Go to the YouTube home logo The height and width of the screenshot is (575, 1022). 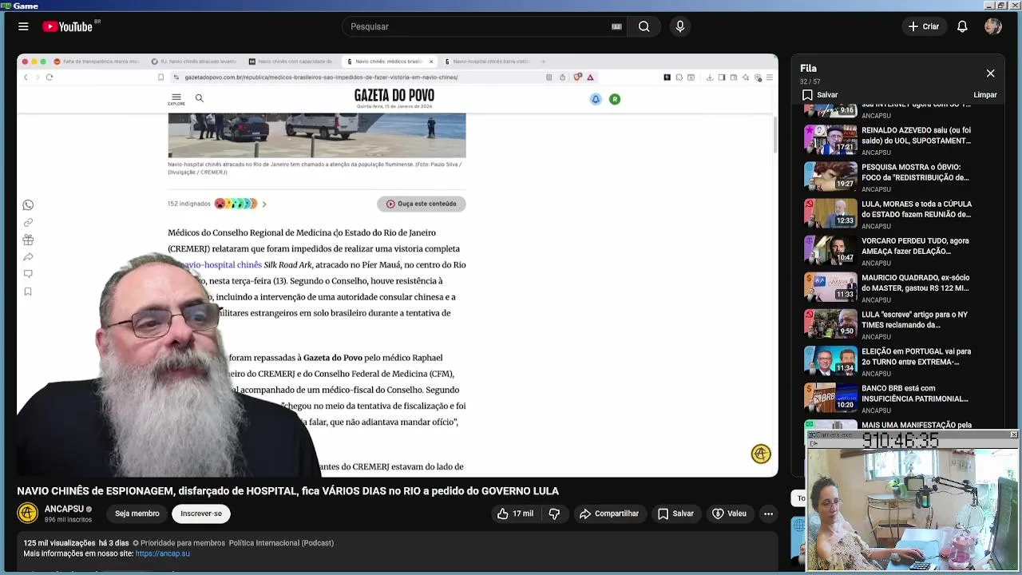(68, 26)
